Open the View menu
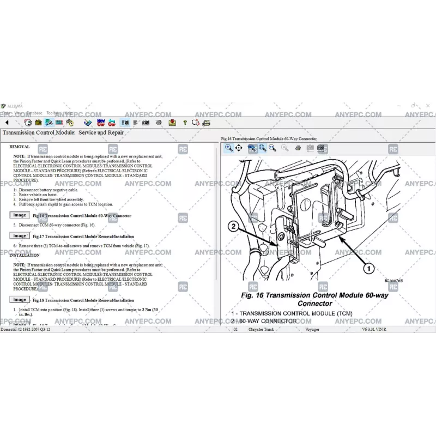This screenshot has width=436, height=436. pos(19,113)
